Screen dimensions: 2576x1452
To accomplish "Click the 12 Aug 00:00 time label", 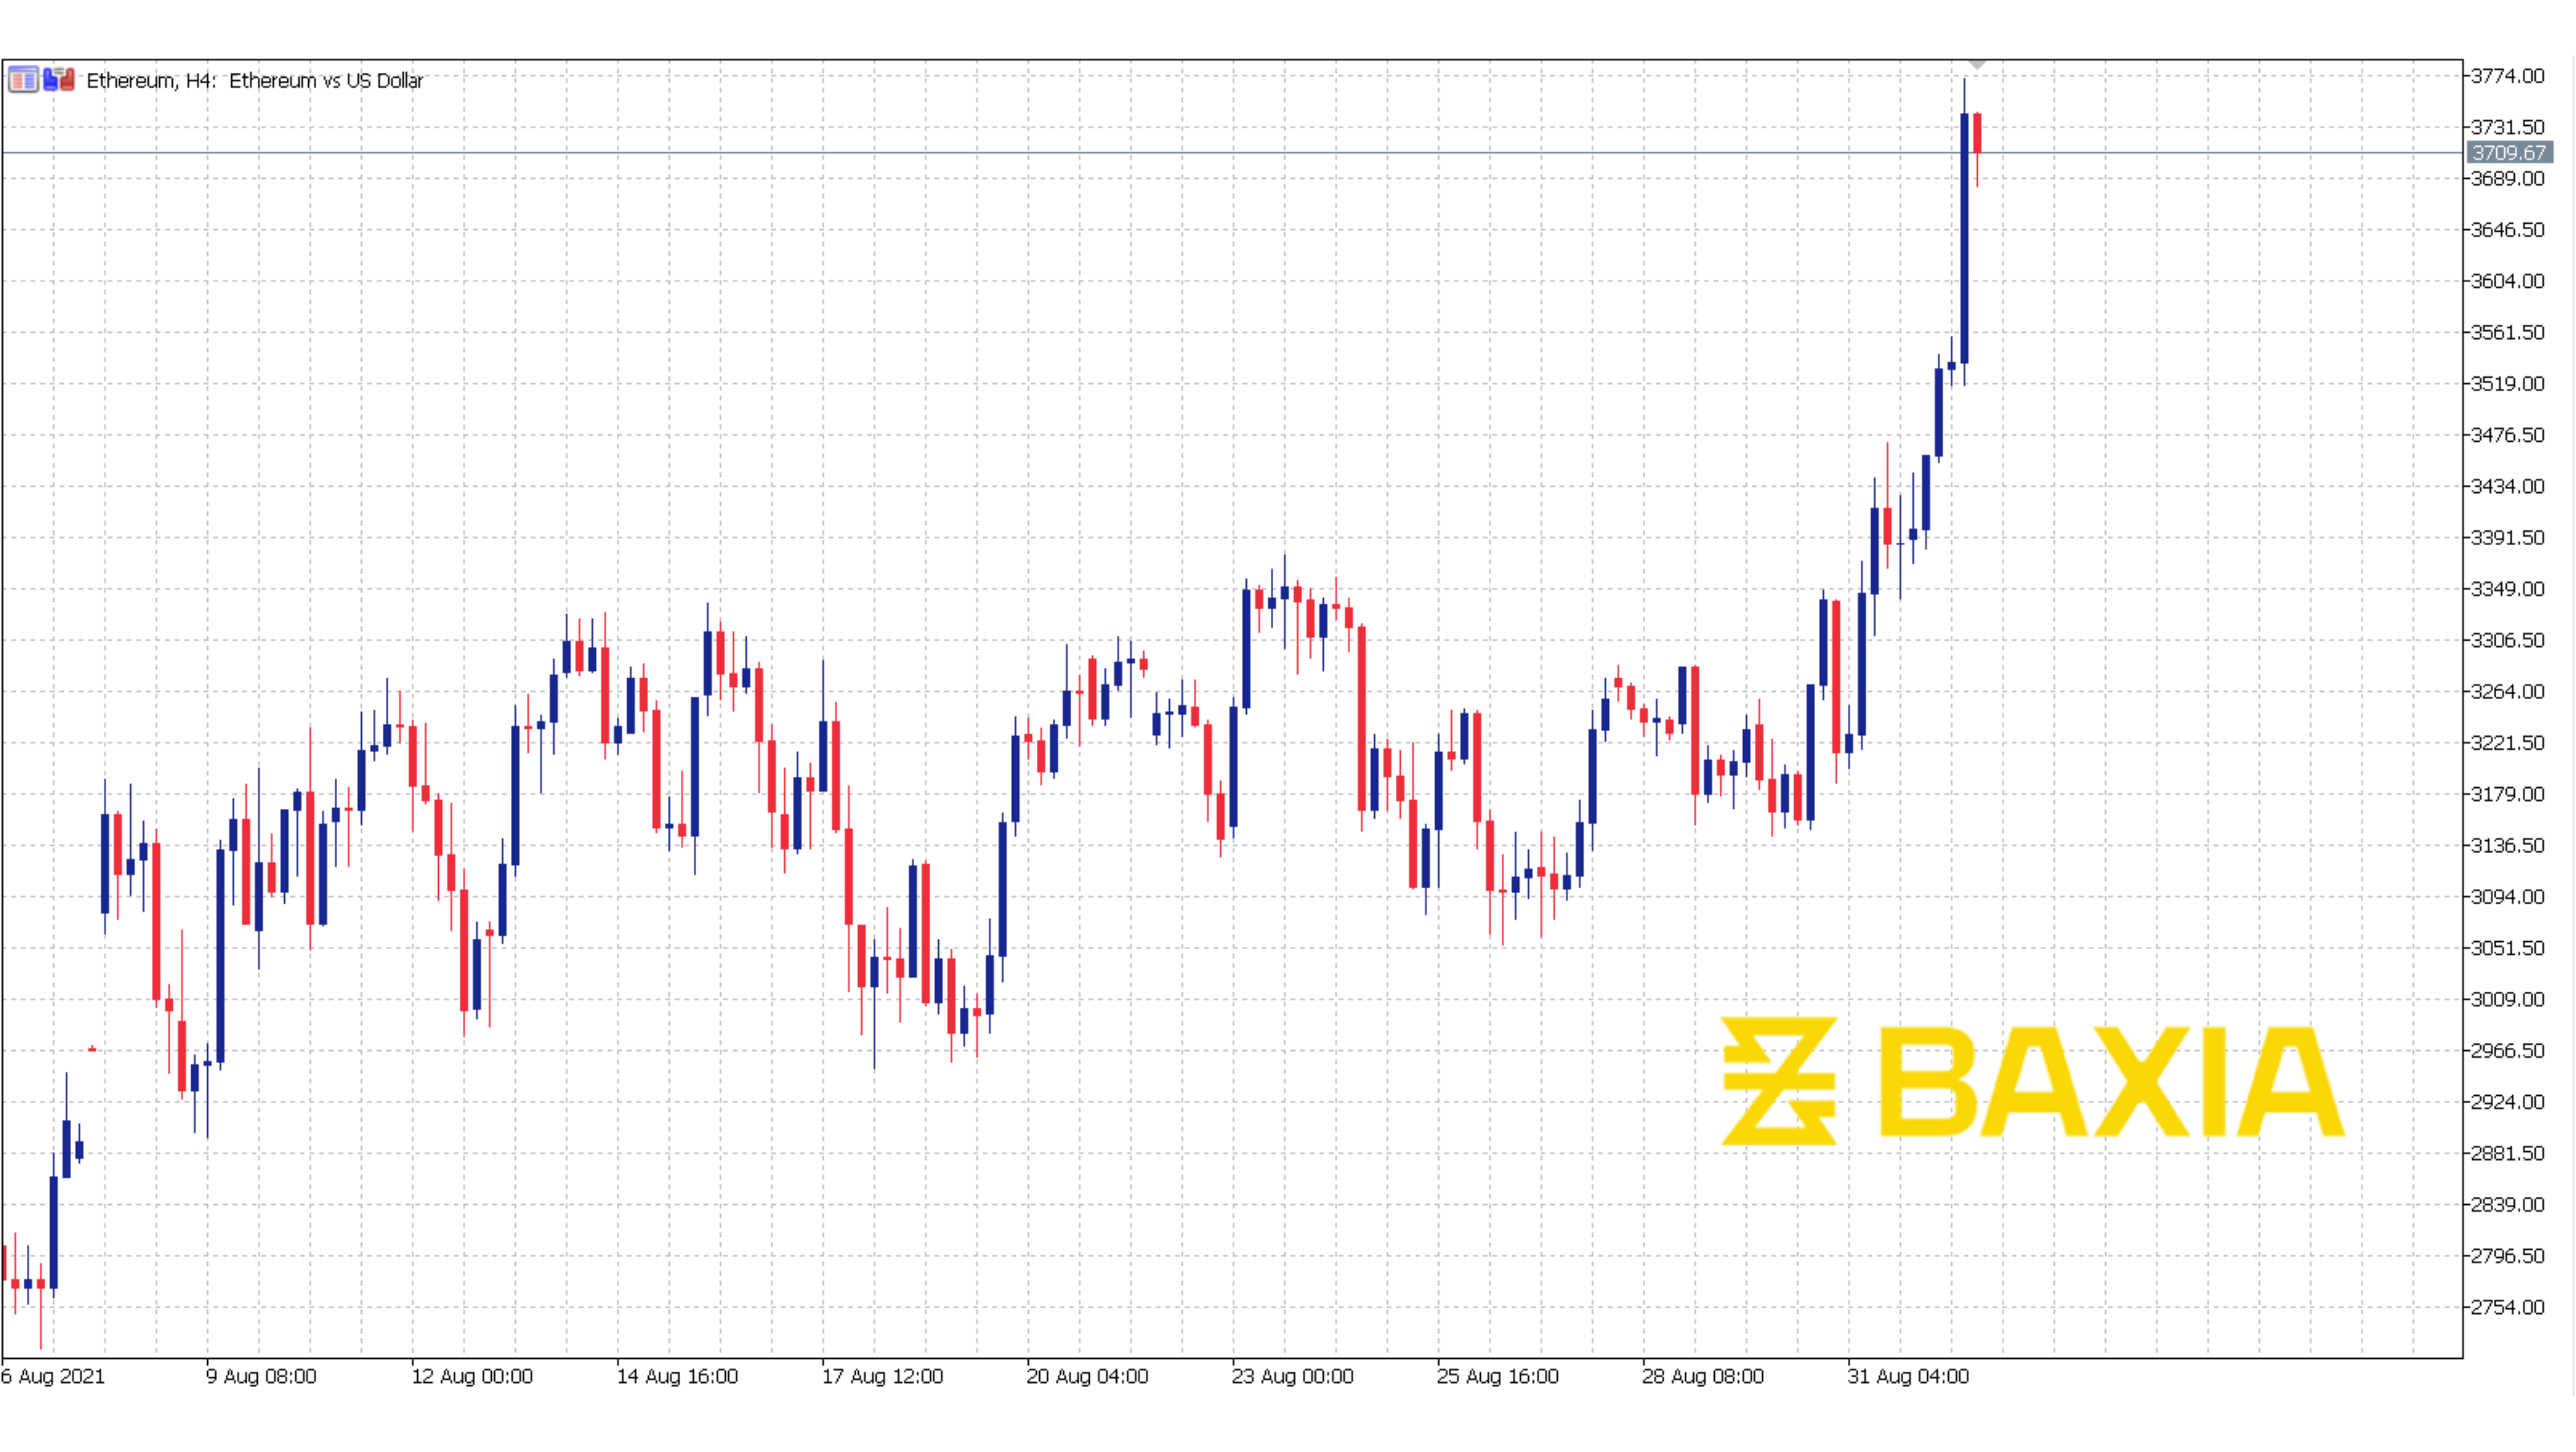I will pyautogui.click(x=472, y=1376).
